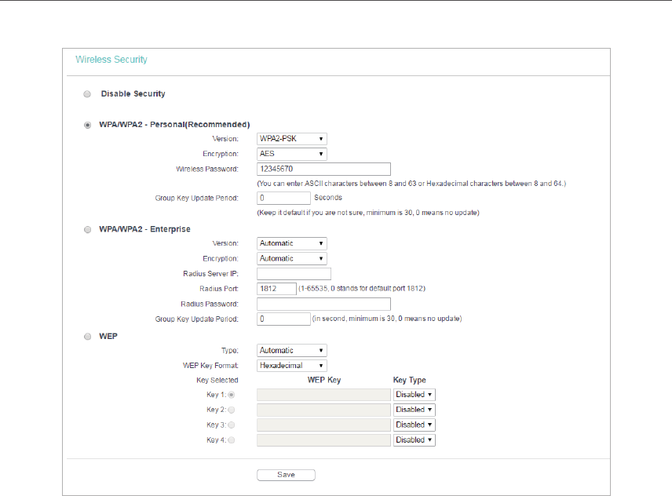The height and width of the screenshot is (496, 672).
Task: Select Key 3 radio button
Action: tap(232, 425)
